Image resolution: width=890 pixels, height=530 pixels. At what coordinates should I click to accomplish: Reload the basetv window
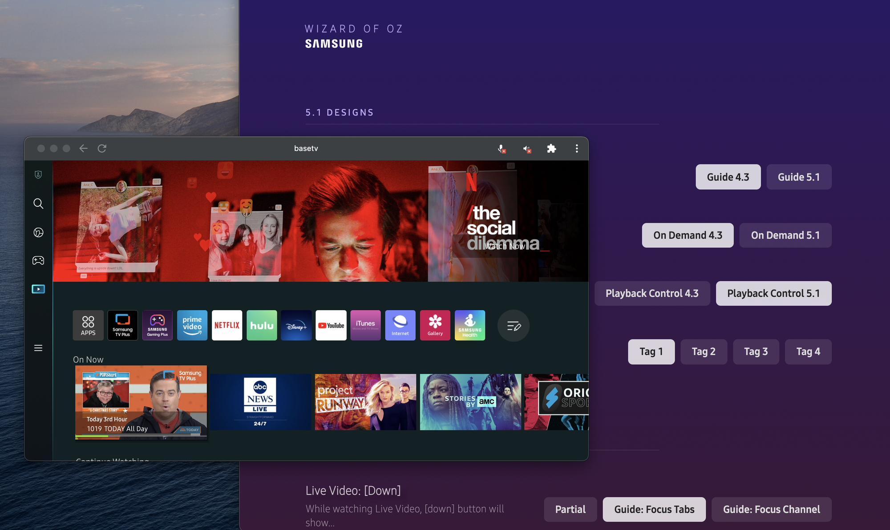(x=102, y=148)
